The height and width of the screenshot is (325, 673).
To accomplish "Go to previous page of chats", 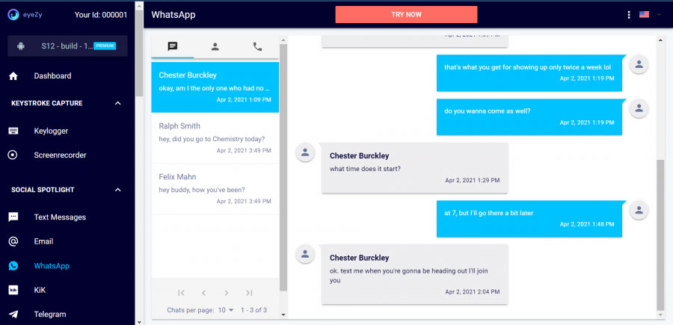I will pyautogui.click(x=203, y=293).
